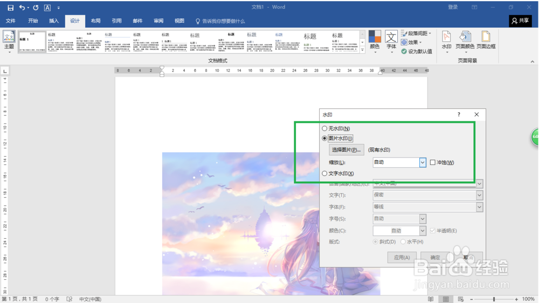This screenshot has height=303, width=539.
Task: Open the Scale dropdown in Watermark dialog
Action: pos(423,162)
